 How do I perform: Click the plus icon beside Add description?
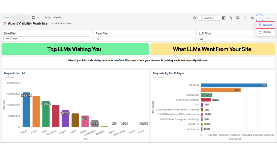coord(53,23)
